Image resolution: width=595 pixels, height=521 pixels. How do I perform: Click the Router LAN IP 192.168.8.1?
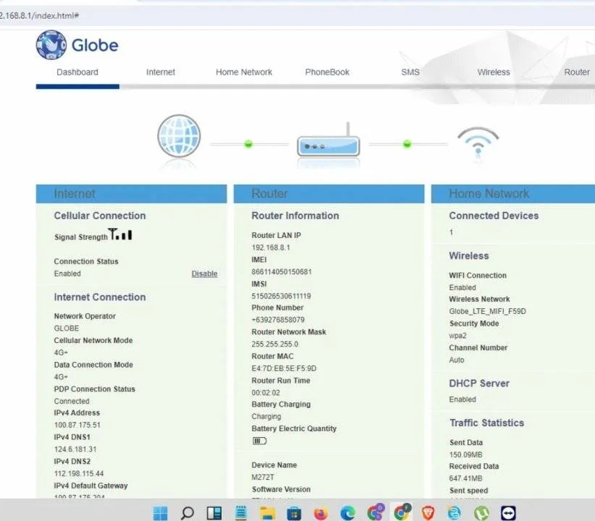[x=271, y=247]
